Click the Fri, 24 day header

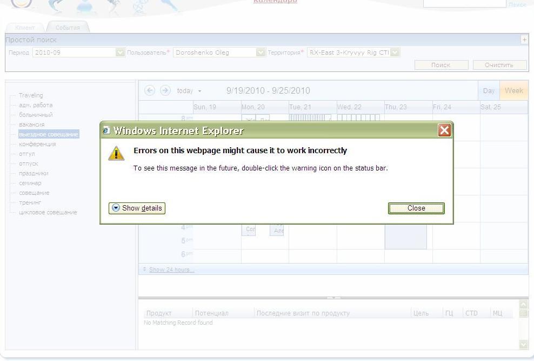pyautogui.click(x=456, y=107)
